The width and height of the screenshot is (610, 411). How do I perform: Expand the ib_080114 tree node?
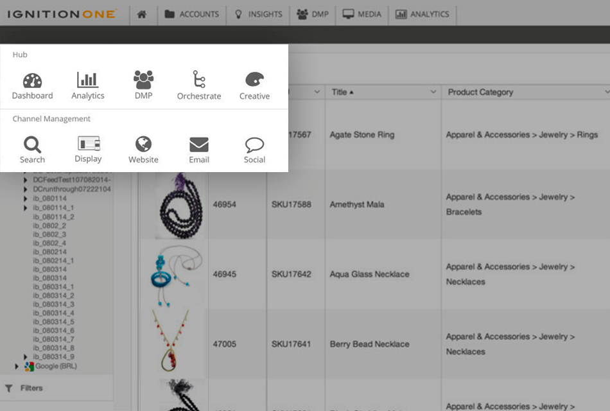point(25,198)
